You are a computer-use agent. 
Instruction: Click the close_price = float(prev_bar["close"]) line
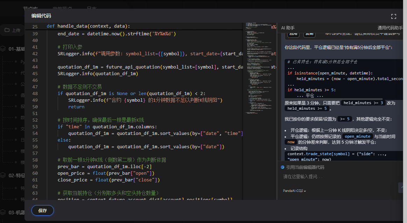[108, 180]
